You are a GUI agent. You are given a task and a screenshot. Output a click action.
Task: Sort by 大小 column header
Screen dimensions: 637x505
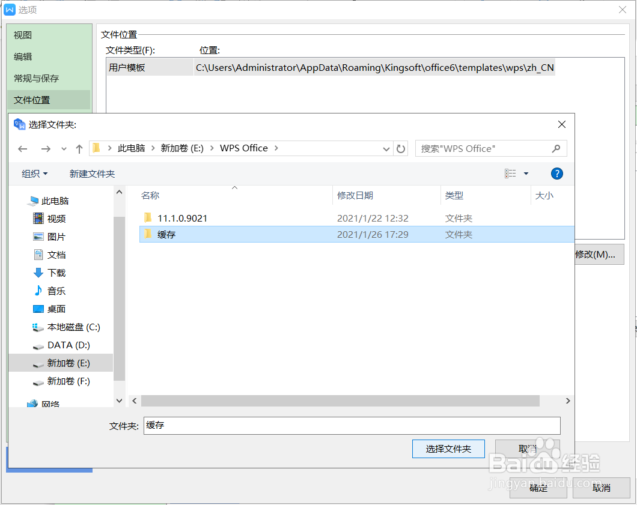coord(544,195)
